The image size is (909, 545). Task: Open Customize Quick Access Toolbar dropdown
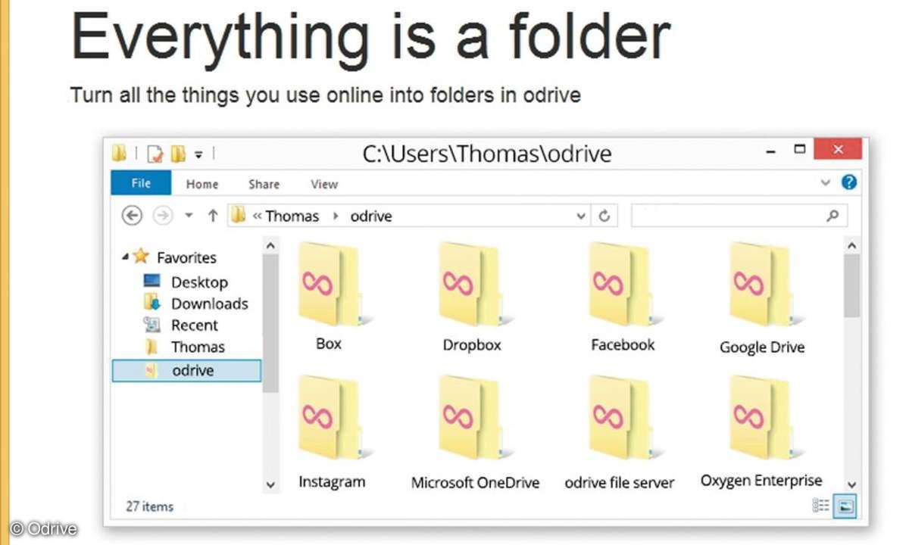click(198, 154)
